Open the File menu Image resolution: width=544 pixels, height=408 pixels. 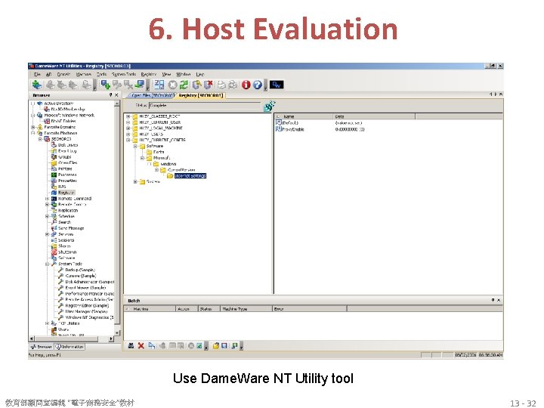(x=38, y=74)
